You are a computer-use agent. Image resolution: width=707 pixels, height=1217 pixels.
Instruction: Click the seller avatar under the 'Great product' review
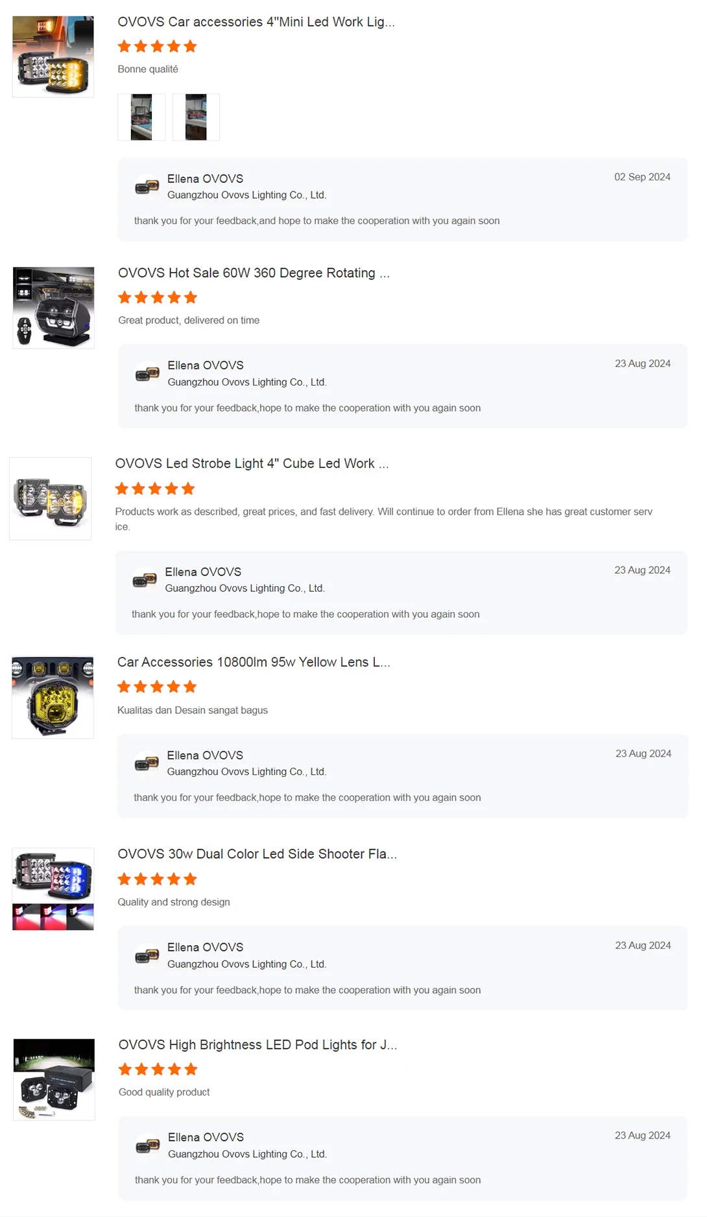coord(147,374)
